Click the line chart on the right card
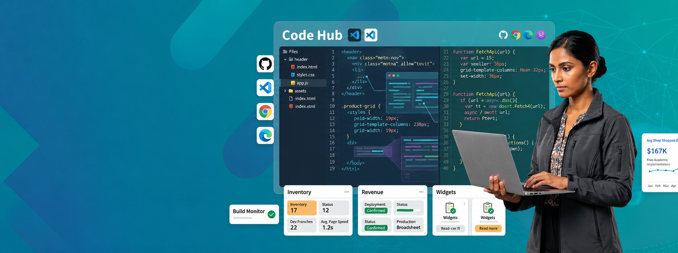This screenshot has width=678, height=253. pos(663,170)
